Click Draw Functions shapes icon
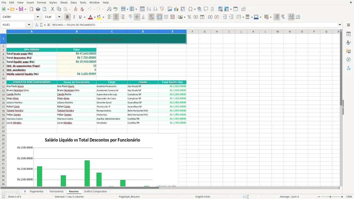 pyautogui.click(x=244, y=9)
